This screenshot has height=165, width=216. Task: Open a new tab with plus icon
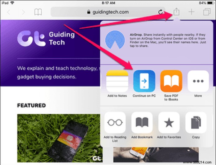click(191, 12)
